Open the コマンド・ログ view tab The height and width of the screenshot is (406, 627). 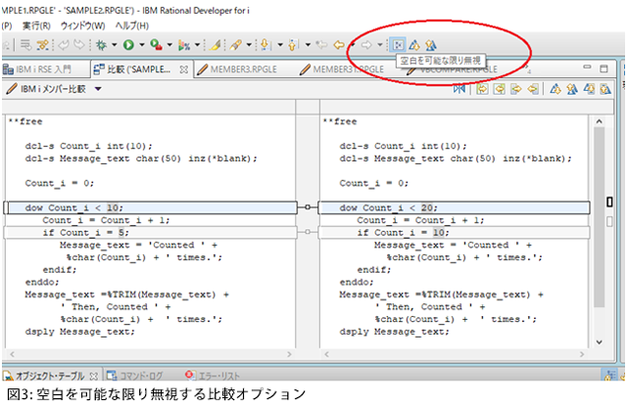click(135, 376)
